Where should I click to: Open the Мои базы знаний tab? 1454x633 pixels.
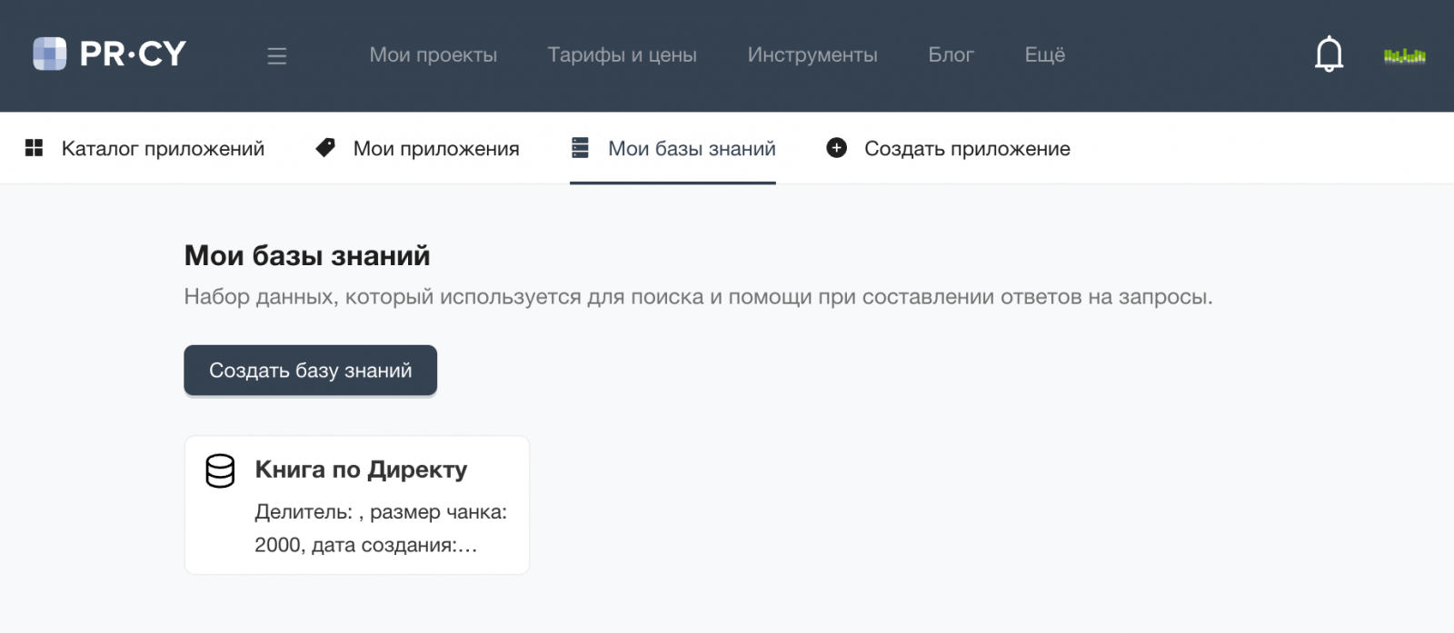tap(692, 149)
